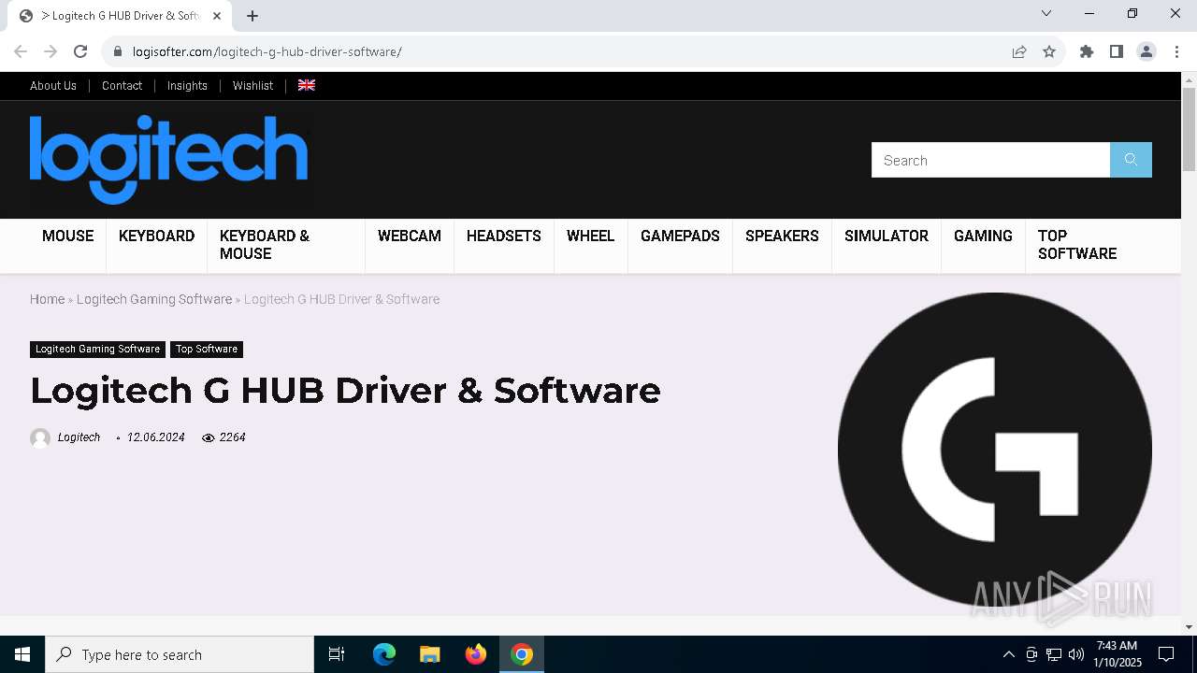Click the volume speaker tray icon
1197x673 pixels.
[x=1076, y=654]
